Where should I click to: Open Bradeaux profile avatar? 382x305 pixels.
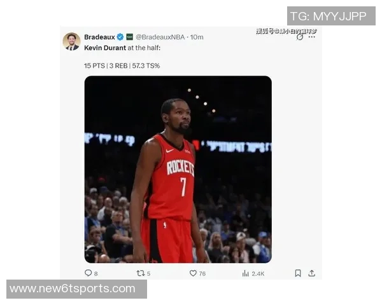71,41
